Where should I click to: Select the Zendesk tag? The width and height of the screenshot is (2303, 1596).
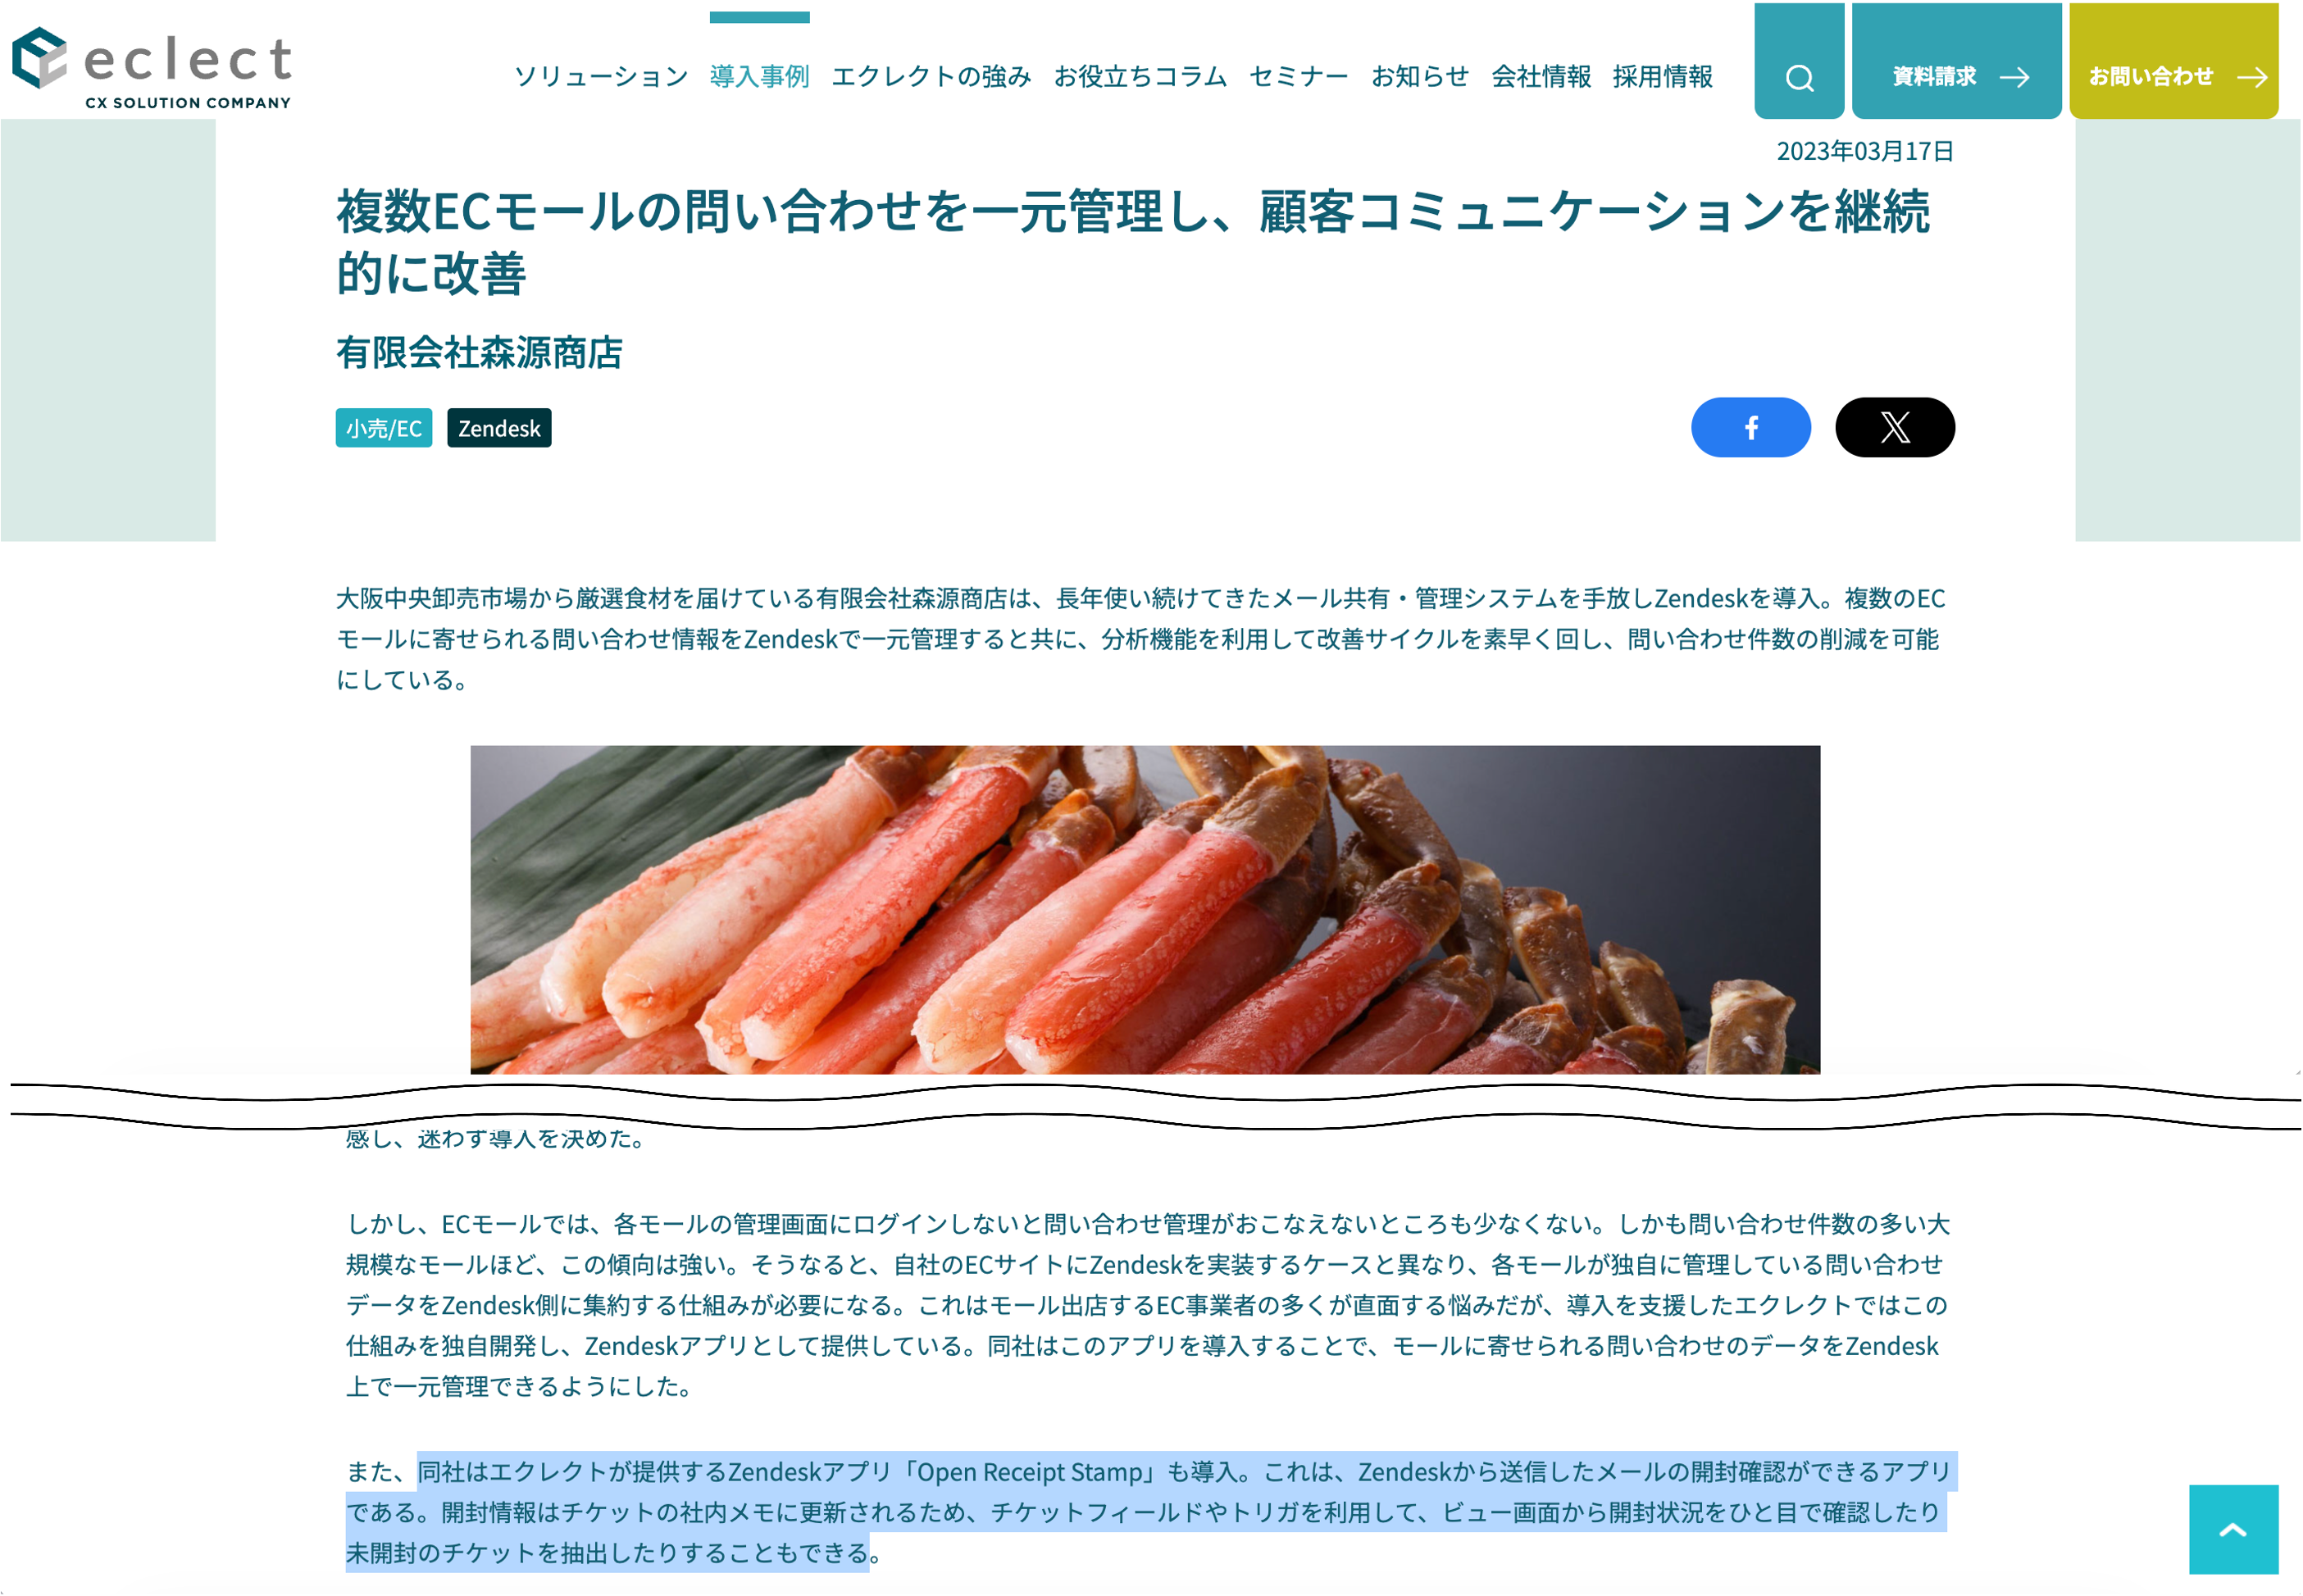499,428
